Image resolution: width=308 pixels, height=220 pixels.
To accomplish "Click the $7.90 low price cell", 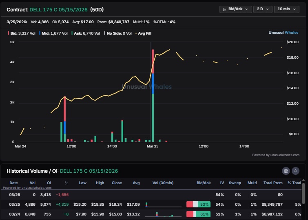I will (x=81, y=214).
